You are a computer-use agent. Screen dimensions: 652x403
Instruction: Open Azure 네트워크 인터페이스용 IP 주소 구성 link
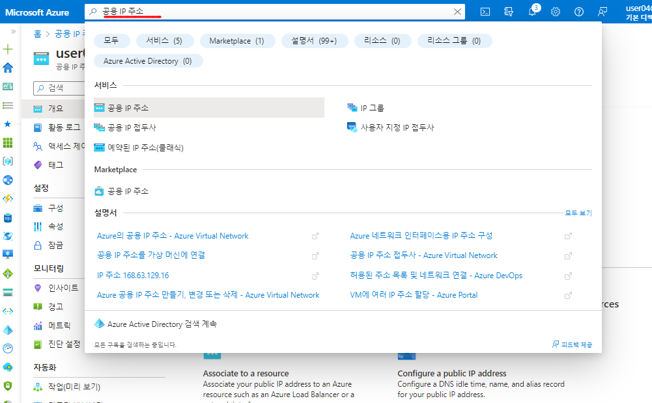tap(421, 235)
